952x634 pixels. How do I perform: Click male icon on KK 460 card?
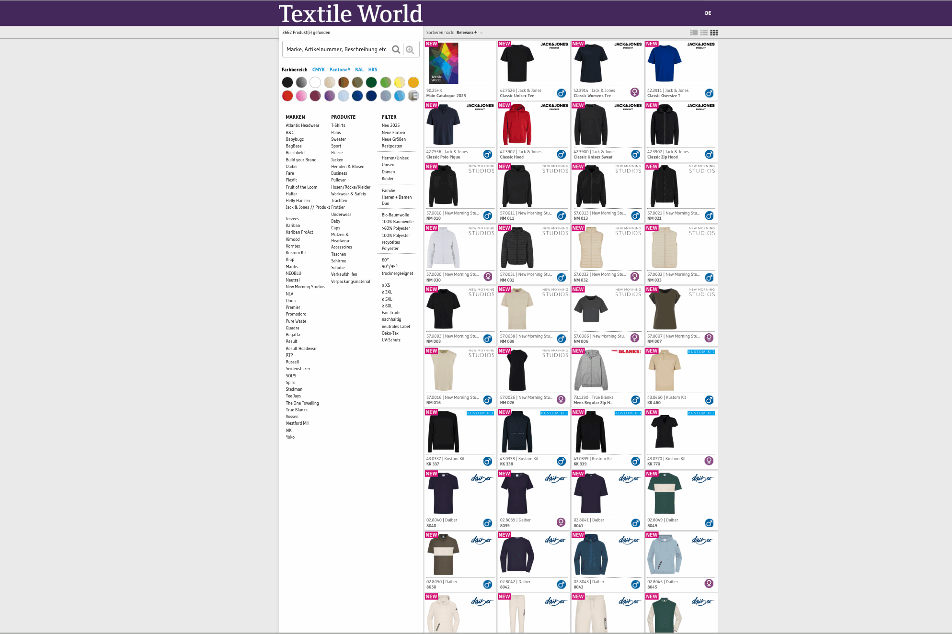(x=709, y=400)
